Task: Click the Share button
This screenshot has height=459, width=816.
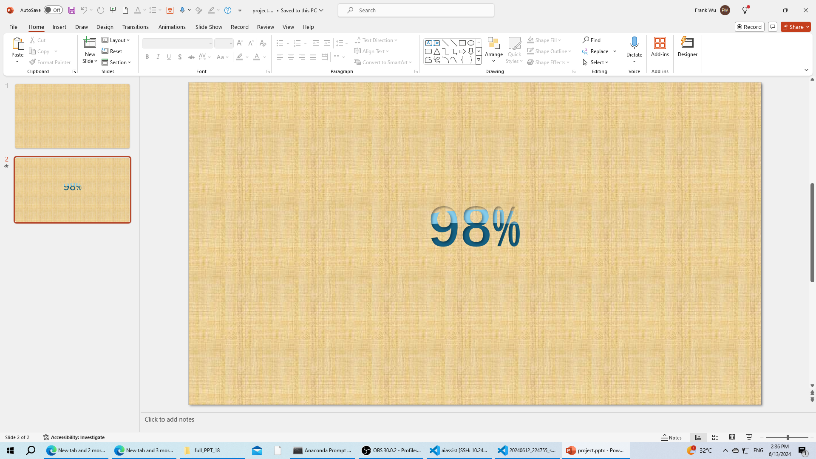Action: pos(796,27)
